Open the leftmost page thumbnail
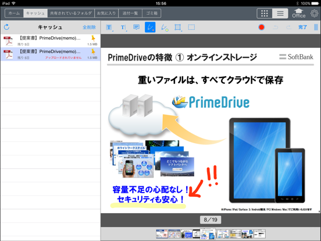The image size is (321, 241). 162,234
